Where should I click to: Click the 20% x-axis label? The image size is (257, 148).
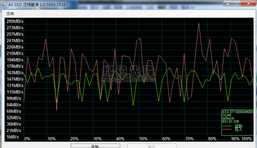pos(74,139)
